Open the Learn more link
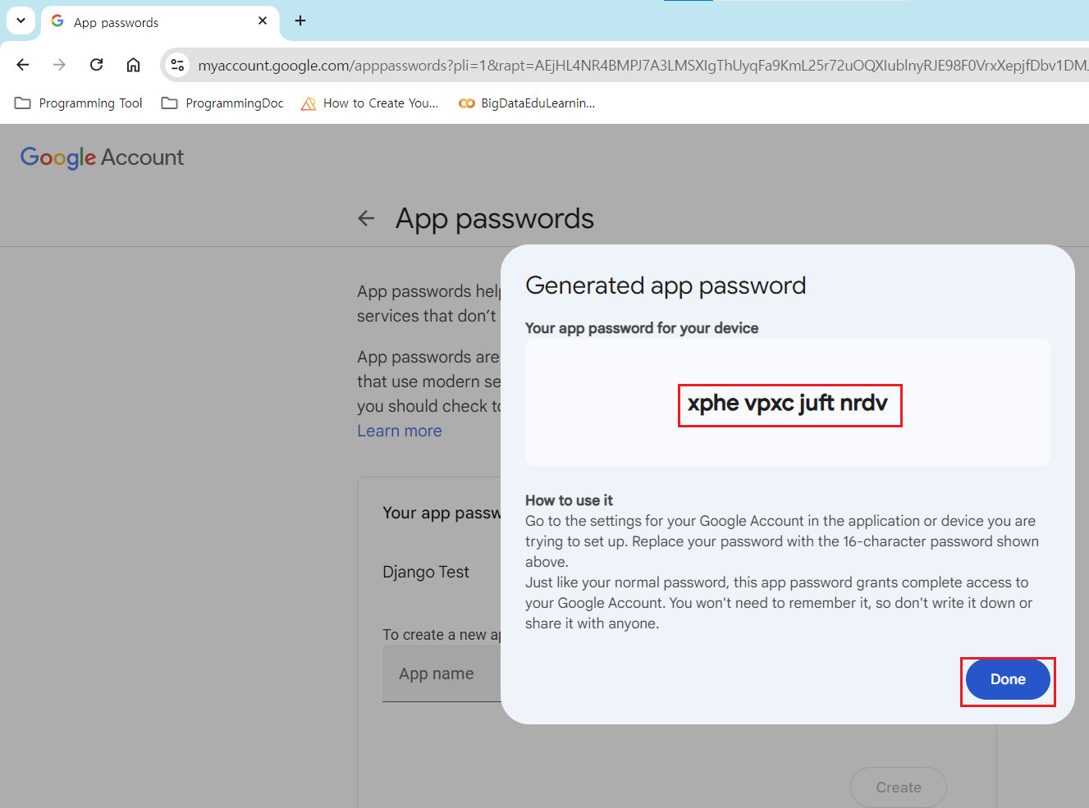1089x808 pixels. 400,431
